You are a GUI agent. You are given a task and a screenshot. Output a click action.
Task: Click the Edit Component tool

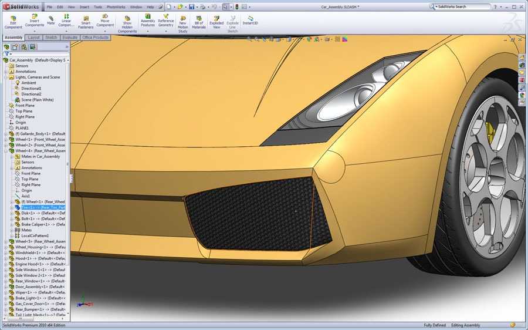(13, 22)
